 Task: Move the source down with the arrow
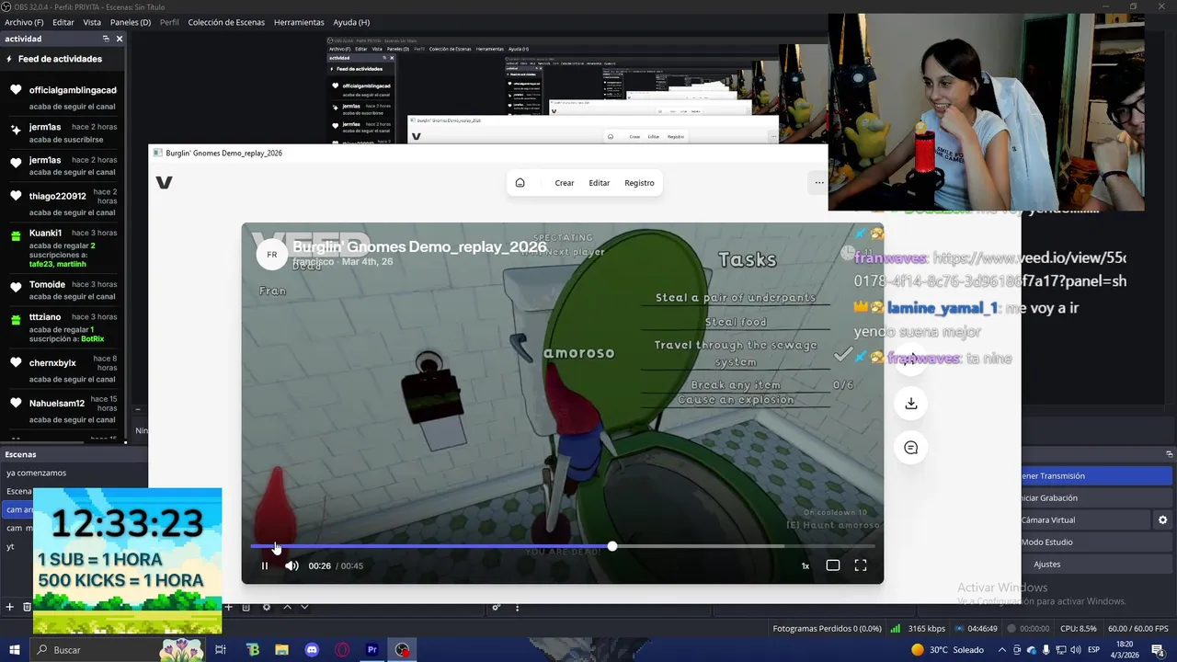tap(304, 607)
